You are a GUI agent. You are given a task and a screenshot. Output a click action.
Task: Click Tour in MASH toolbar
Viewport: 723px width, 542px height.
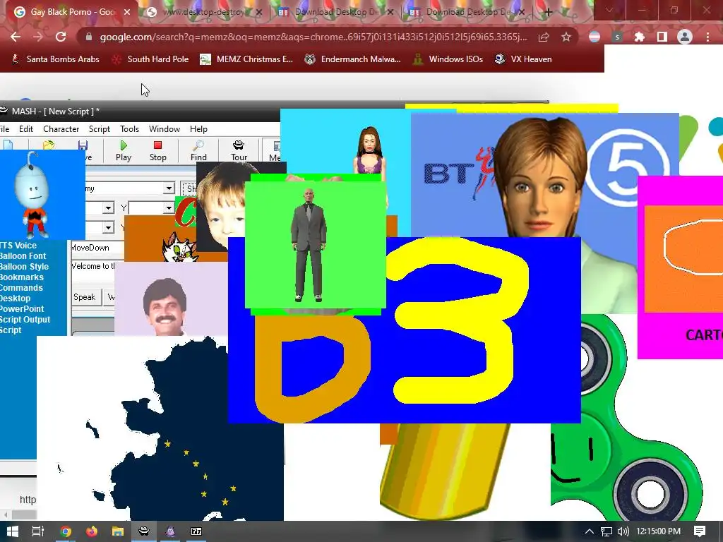(x=239, y=151)
